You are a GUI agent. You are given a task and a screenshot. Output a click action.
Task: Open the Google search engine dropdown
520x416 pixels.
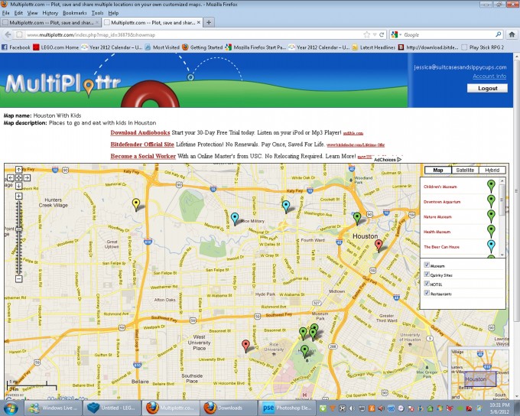[x=395, y=34]
